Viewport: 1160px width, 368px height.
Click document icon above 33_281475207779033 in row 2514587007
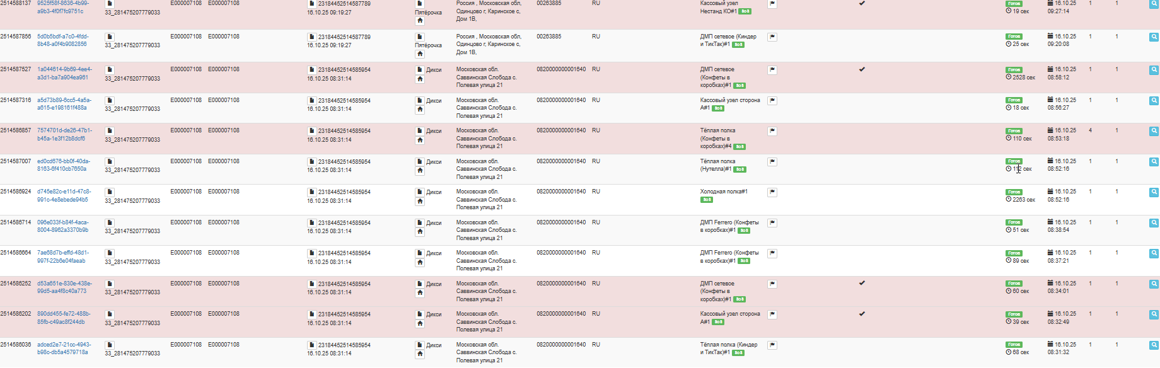109,162
